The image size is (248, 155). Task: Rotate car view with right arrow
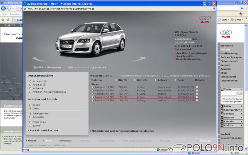point(139,59)
